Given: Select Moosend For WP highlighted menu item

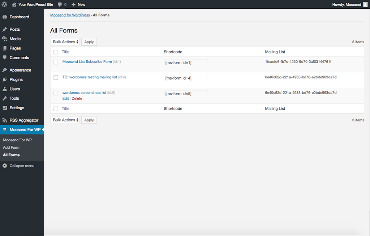Looking at the screenshot, I should point(22,130).
